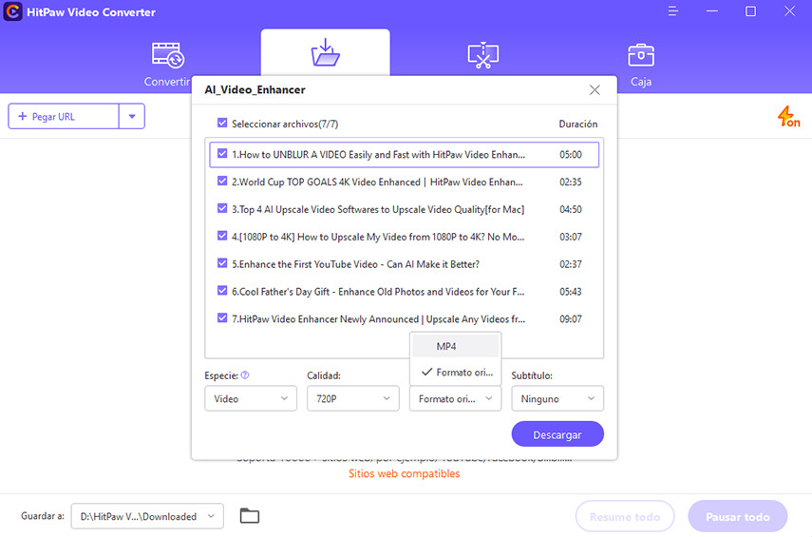The image size is (812, 537).
Task: Click Pausar todo button
Action: 737,516
